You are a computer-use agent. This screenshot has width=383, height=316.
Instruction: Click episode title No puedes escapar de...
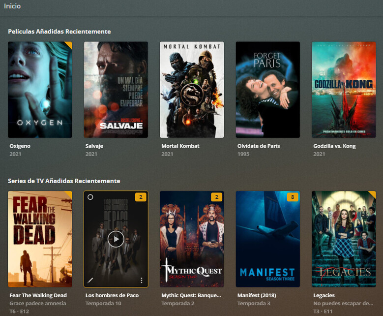(343, 304)
